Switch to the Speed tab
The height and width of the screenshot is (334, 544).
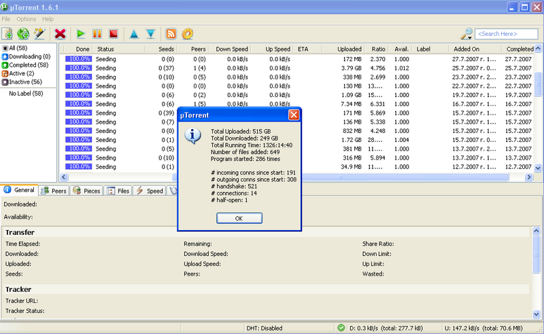click(x=150, y=191)
